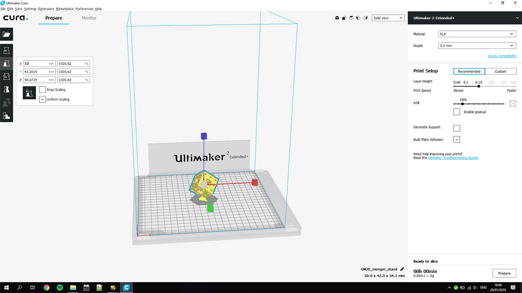
Task: Switch to the Monitor tab
Action: point(89,18)
